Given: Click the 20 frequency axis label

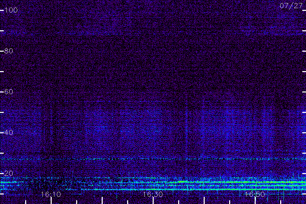Looking at the screenshot, I should point(8,173).
